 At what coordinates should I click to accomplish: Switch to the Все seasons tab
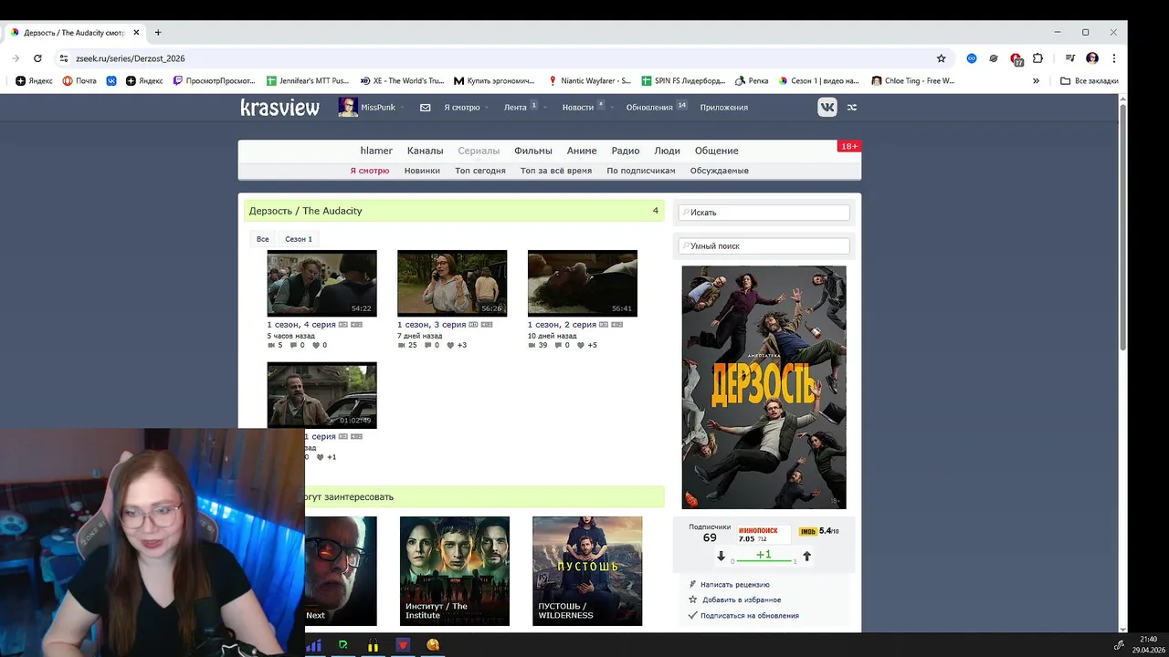263,239
